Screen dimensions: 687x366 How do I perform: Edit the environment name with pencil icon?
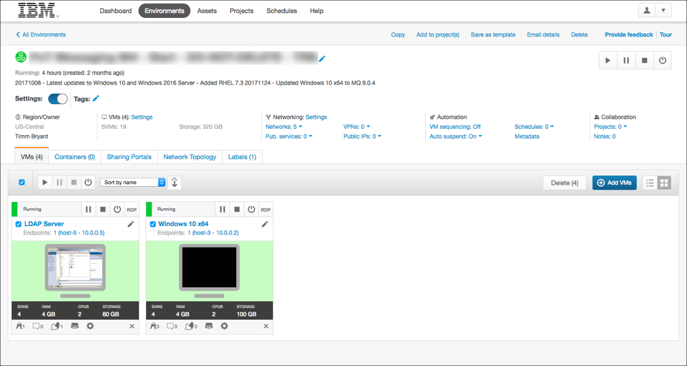click(x=322, y=59)
